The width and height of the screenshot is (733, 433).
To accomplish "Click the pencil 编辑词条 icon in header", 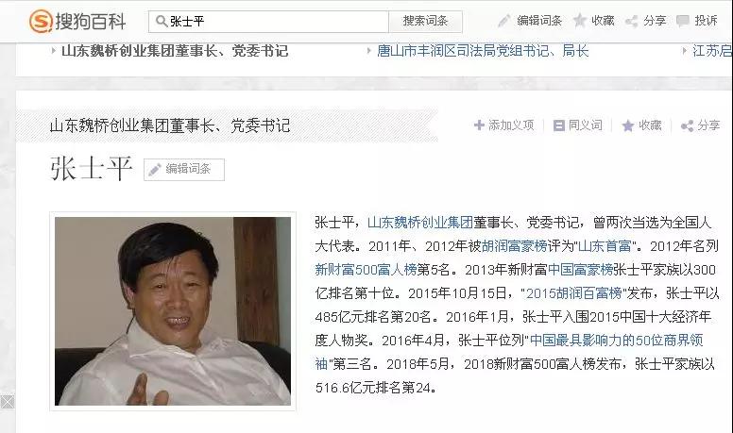I will coord(504,21).
